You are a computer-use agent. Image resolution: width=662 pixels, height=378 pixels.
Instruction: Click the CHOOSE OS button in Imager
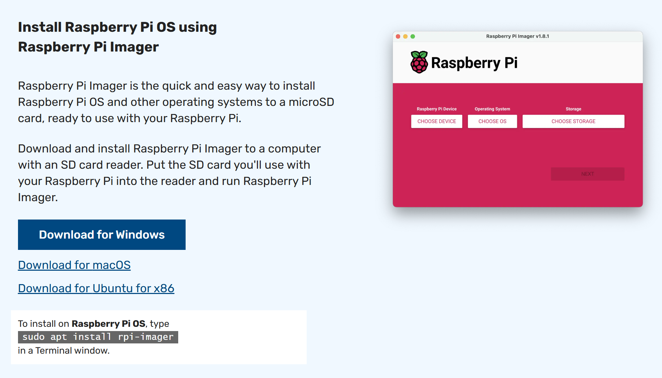pos(492,121)
